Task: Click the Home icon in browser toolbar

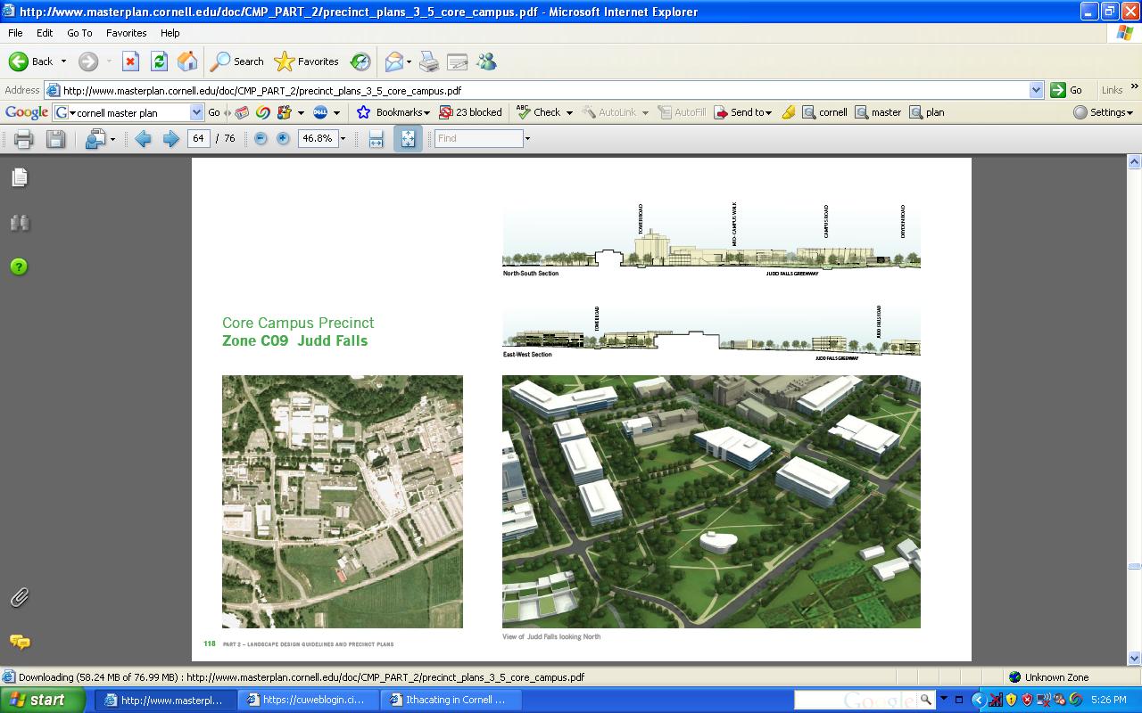Action: [187, 61]
